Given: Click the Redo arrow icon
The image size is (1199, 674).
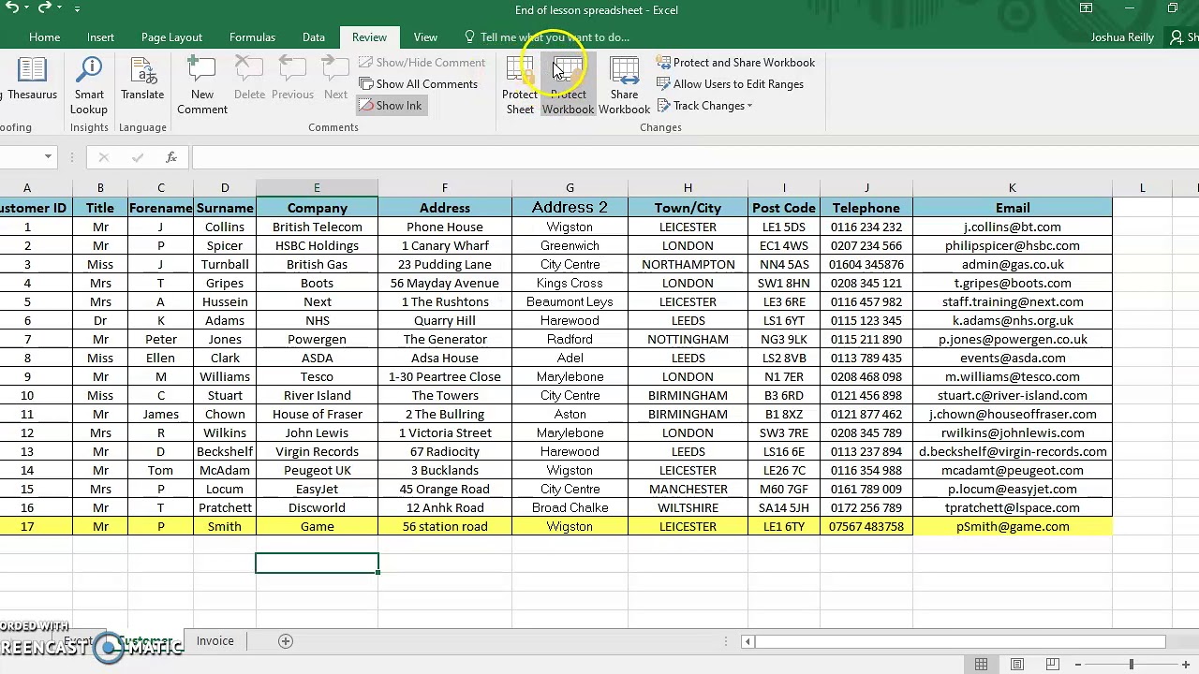Looking at the screenshot, I should tap(44, 7).
